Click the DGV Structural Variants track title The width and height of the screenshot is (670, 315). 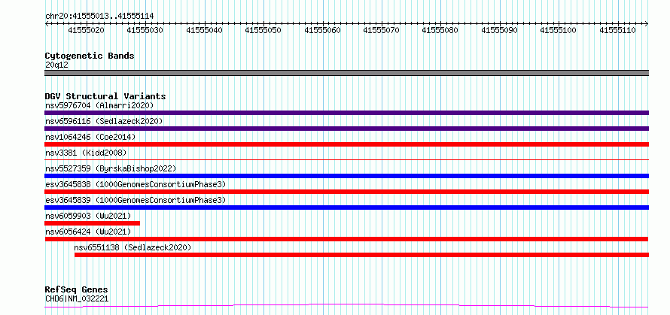(x=105, y=96)
